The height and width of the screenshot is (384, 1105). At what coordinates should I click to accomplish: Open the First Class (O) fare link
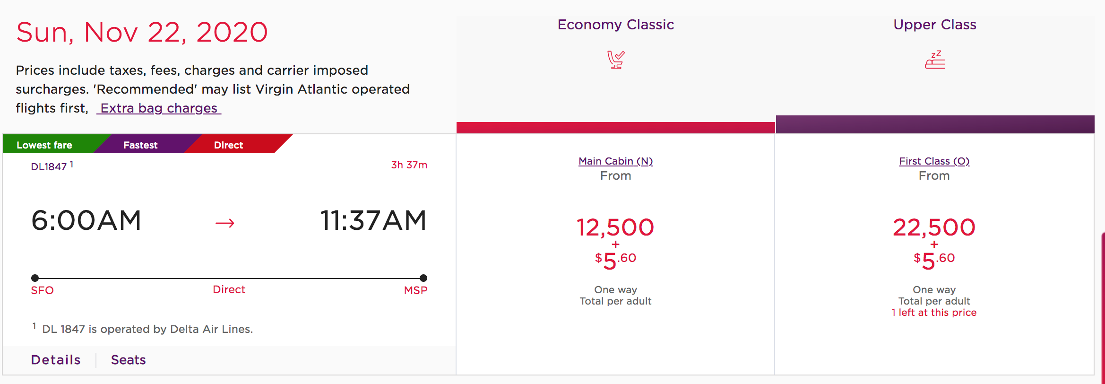click(934, 161)
